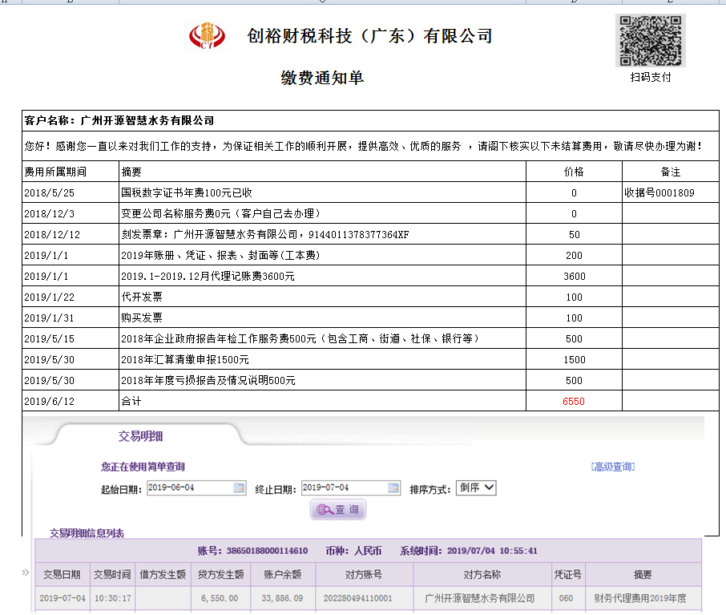
Task: Click the QR payment code
Action: 651,40
